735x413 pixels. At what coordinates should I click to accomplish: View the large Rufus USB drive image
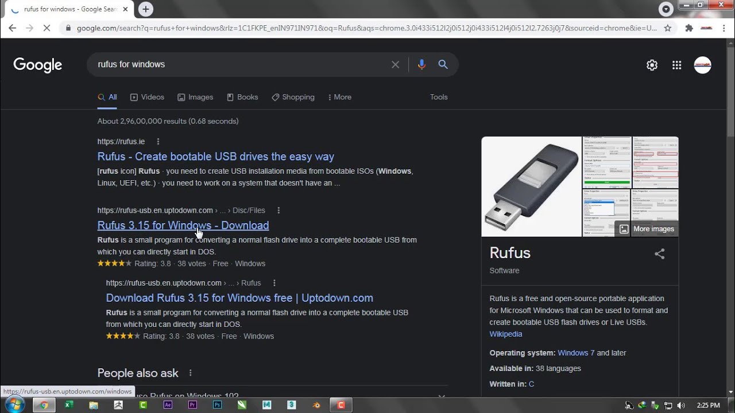pos(532,186)
